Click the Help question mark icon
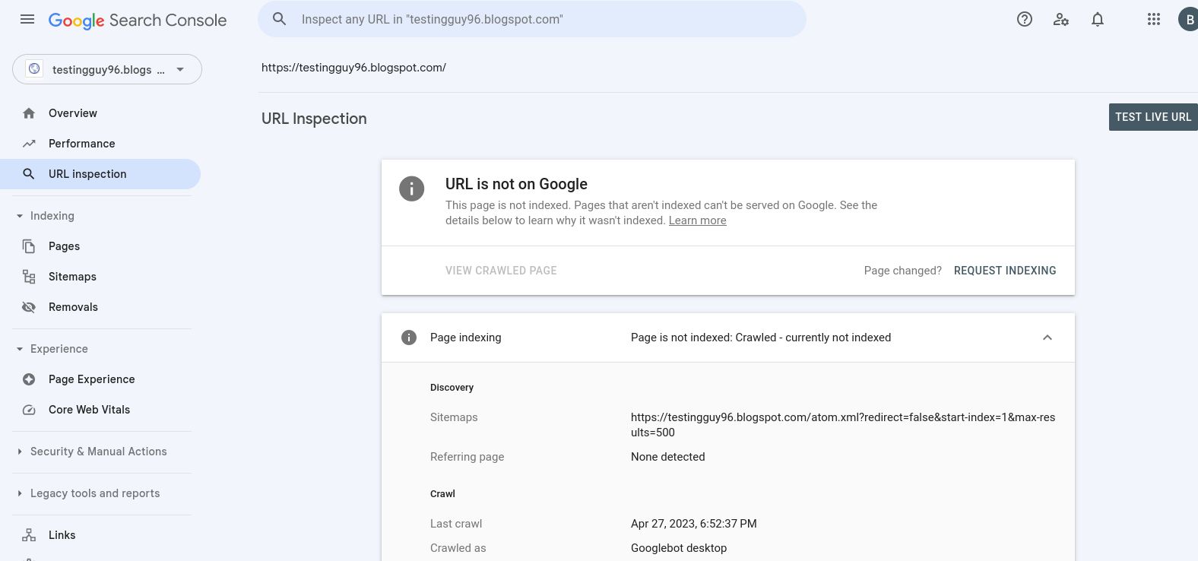This screenshot has width=1198, height=561. click(x=1025, y=20)
